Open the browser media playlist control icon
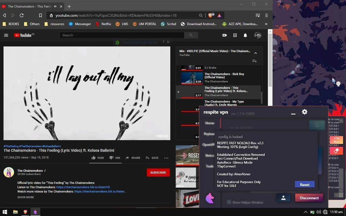The height and width of the screenshot is (216, 346). pos(258,15)
